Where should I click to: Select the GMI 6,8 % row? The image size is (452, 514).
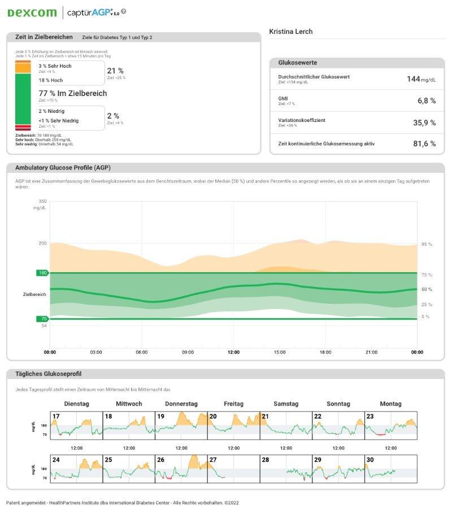357,101
